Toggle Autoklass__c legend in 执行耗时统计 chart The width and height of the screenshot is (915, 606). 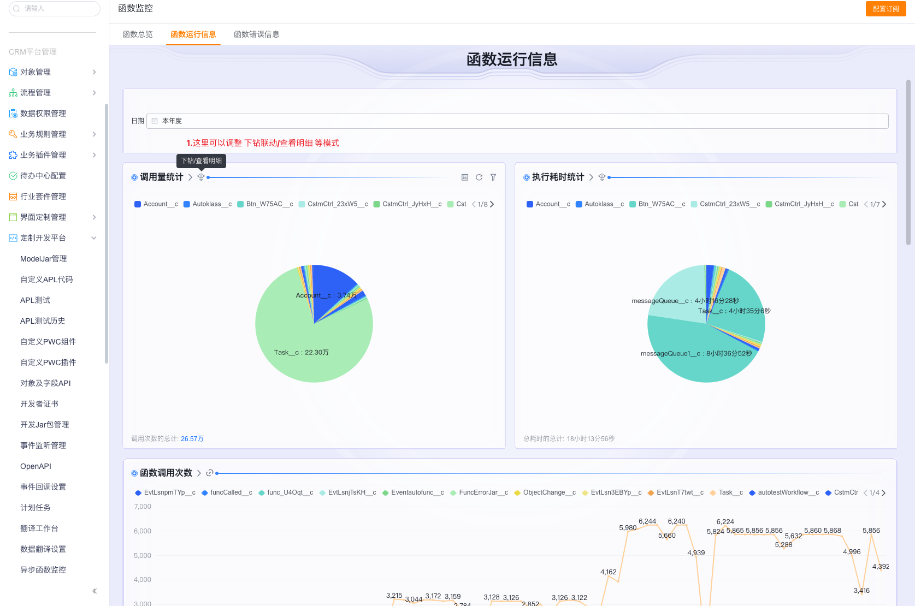tap(600, 204)
